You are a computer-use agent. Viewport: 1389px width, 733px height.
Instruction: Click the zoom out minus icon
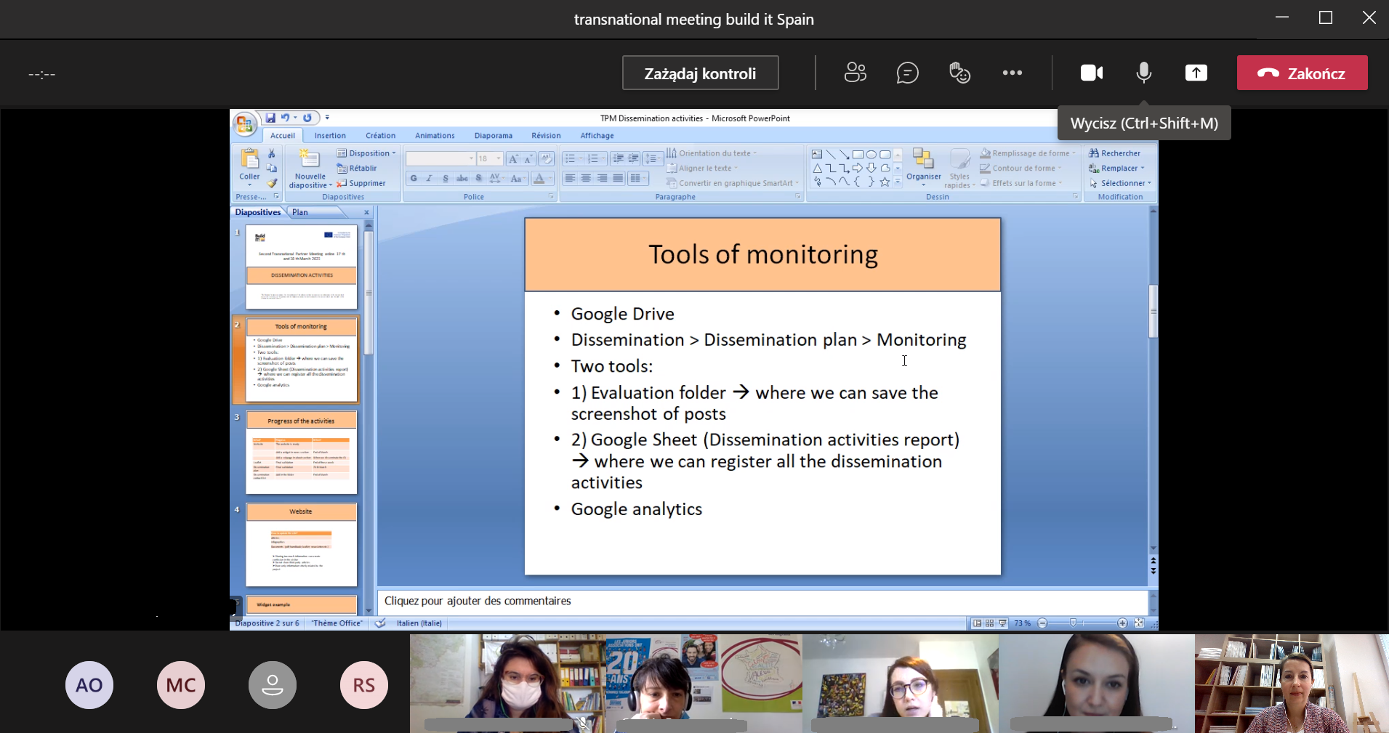point(1042,623)
